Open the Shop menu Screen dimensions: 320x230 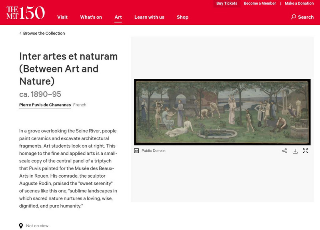coord(182,17)
